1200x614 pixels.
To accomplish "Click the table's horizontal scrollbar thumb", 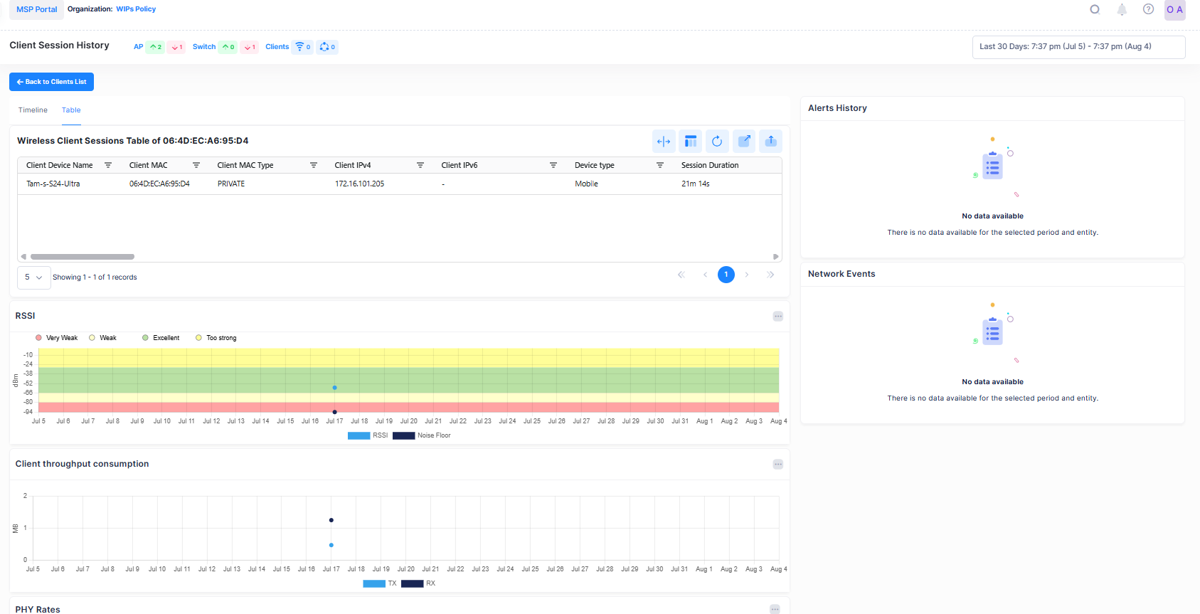I will click(83, 257).
